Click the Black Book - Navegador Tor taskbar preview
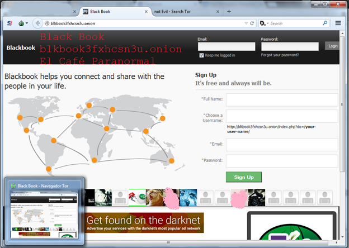The height and width of the screenshot is (248, 349). [x=45, y=211]
